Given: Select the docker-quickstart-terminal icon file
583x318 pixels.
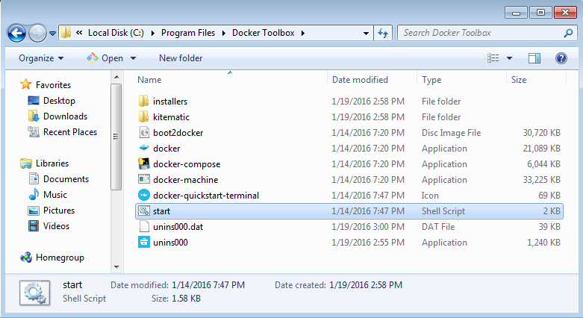Looking at the screenshot, I should click(144, 196).
